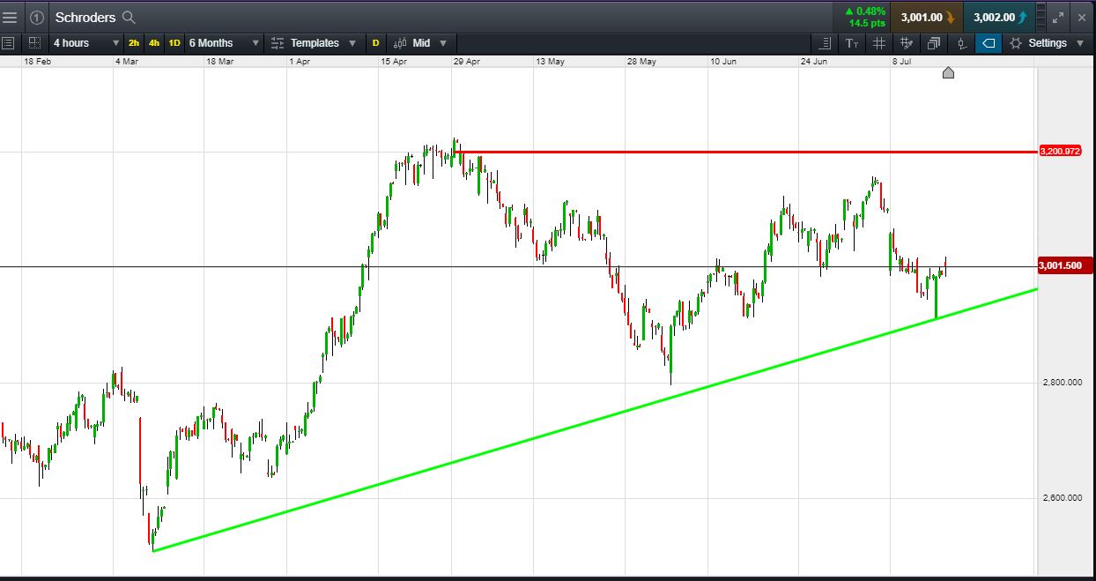Click the right-aligned list scale icon

coord(826,42)
